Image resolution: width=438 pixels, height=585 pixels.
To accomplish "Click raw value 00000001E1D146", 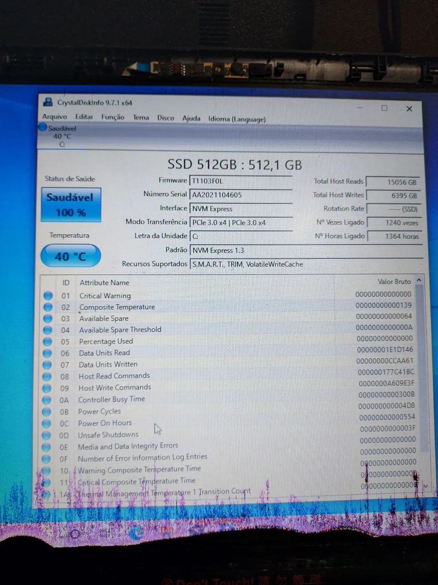I will click(385, 350).
